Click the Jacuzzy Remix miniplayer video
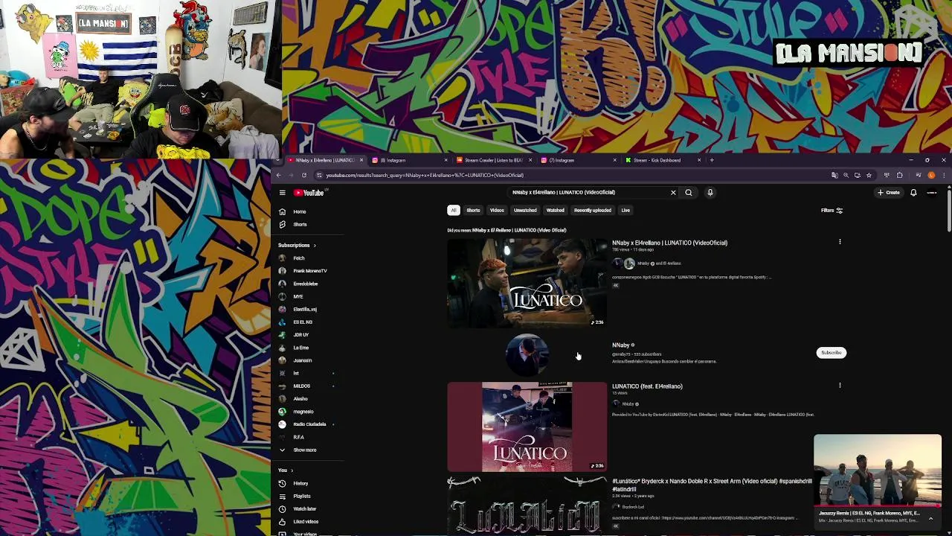952x536 pixels. click(878, 470)
